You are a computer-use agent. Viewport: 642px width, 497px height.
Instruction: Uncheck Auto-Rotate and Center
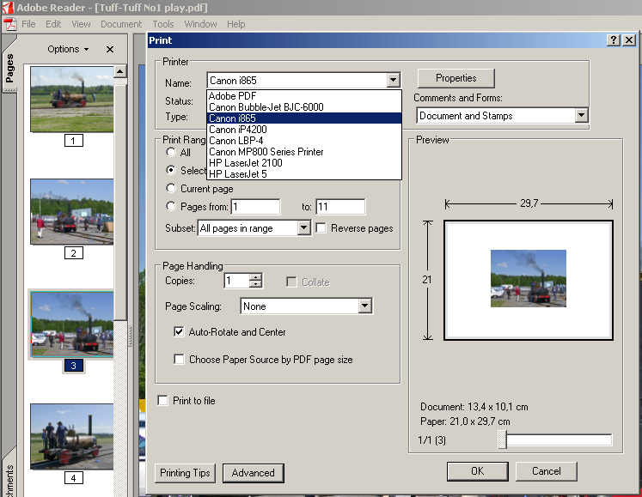pos(179,331)
